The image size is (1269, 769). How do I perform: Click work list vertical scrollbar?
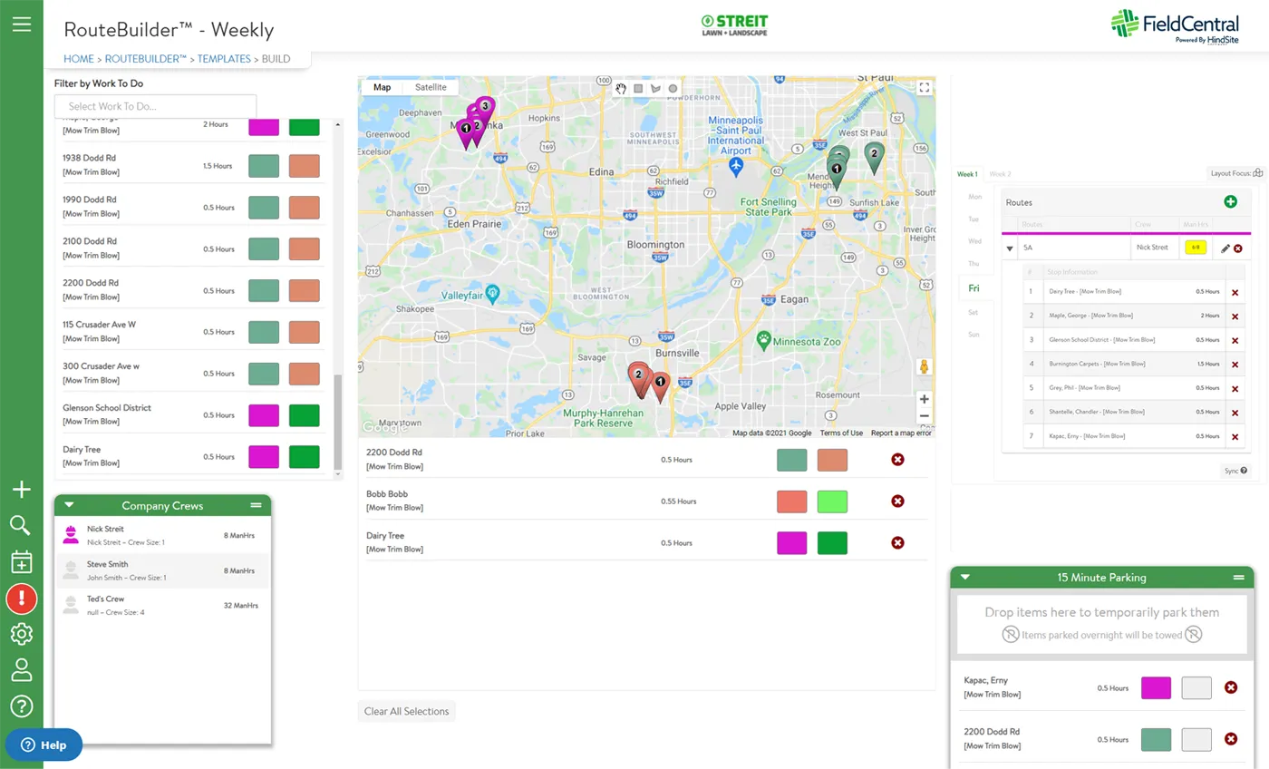tap(339, 422)
